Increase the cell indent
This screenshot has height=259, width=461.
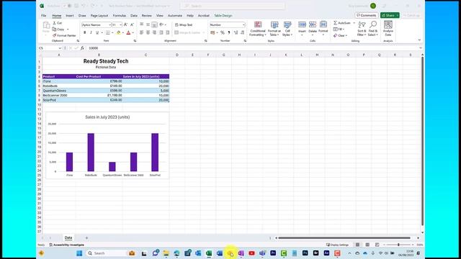168,32
